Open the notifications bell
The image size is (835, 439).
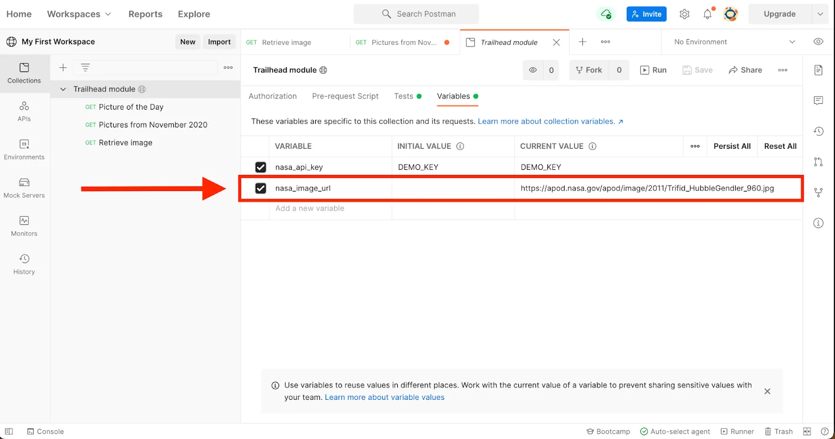click(x=708, y=14)
